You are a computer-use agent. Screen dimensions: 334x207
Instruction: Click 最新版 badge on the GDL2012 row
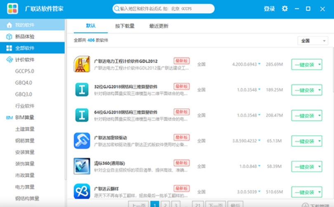181,61
